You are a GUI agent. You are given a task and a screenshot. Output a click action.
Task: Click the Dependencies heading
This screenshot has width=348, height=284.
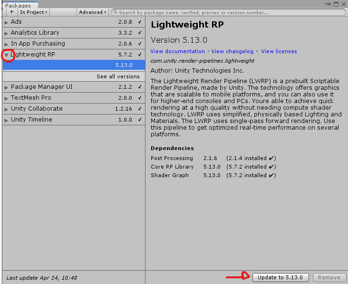172,148
